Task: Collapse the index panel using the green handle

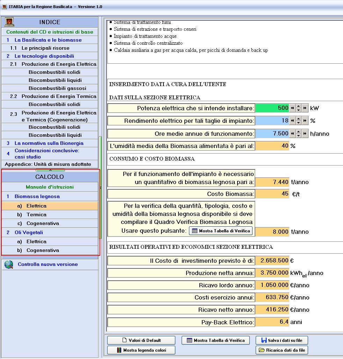Action: click(50, 170)
